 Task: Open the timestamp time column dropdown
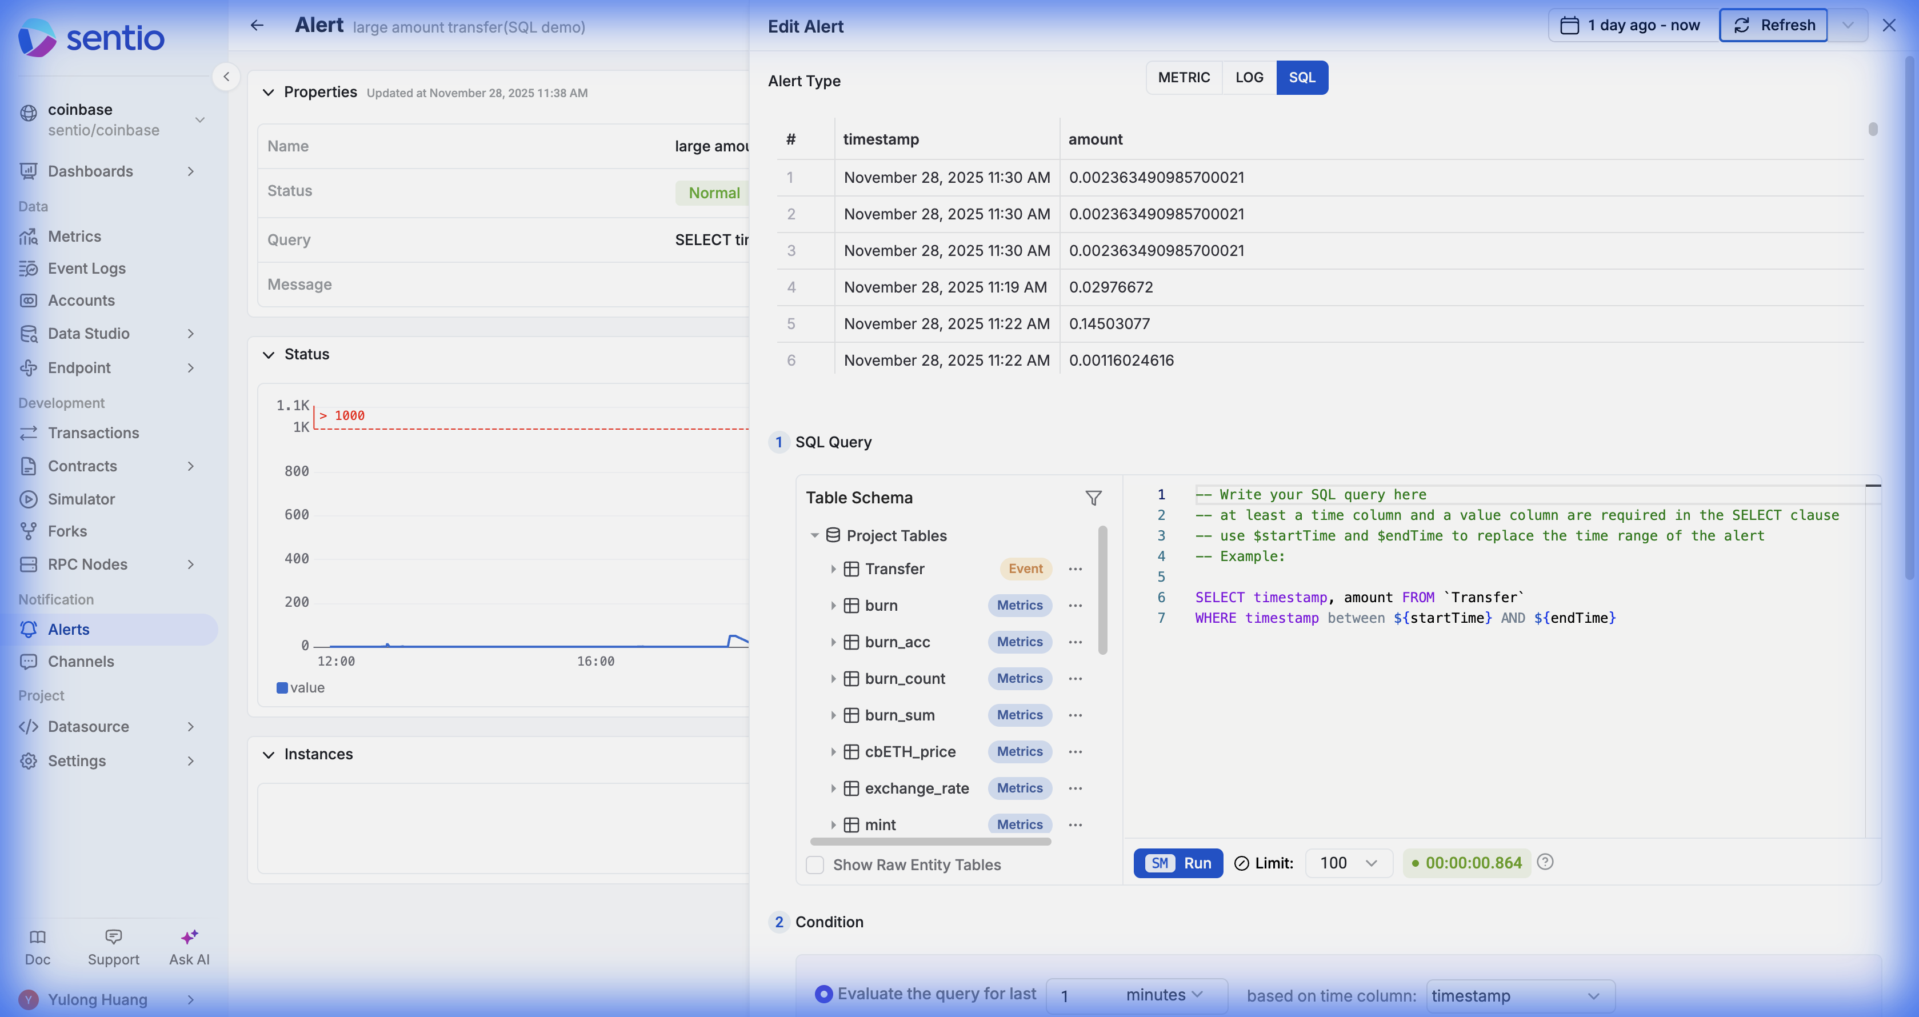(x=1520, y=996)
